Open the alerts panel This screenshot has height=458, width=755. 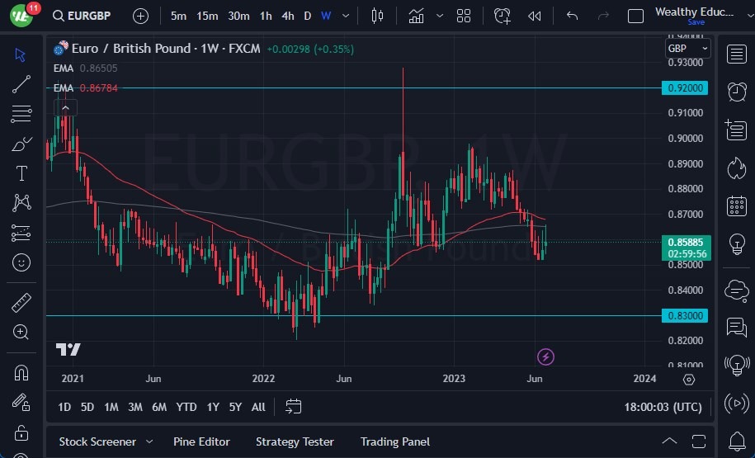tap(737, 92)
